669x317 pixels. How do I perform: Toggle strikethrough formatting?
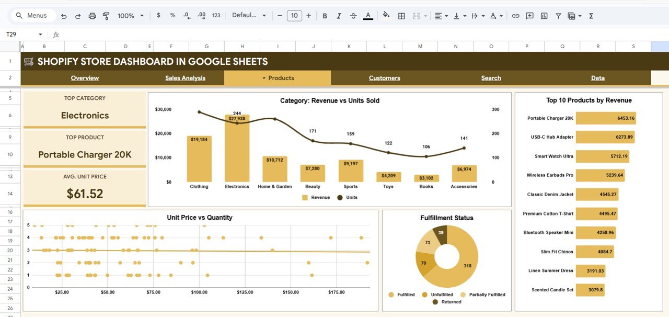point(353,16)
